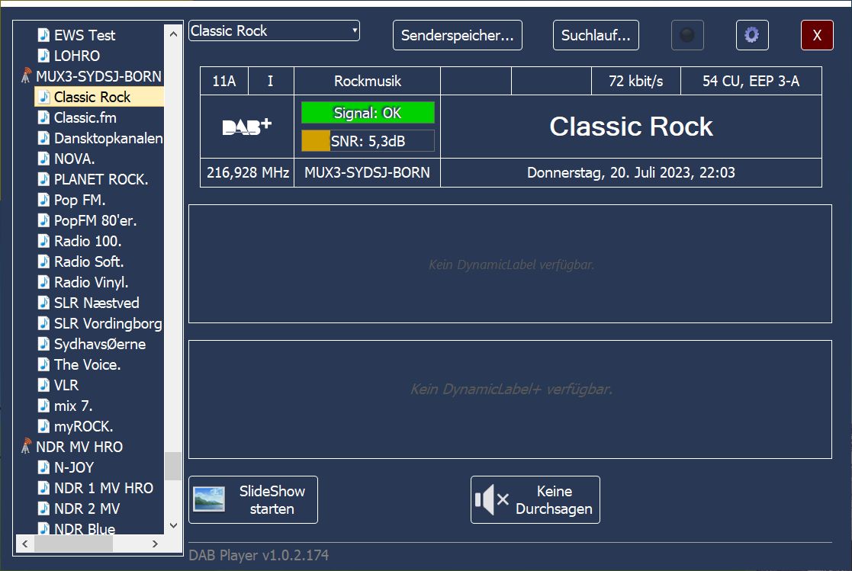Open the Classic Rock station dropdown
Viewport: 852px width, 571px height.
click(x=274, y=31)
